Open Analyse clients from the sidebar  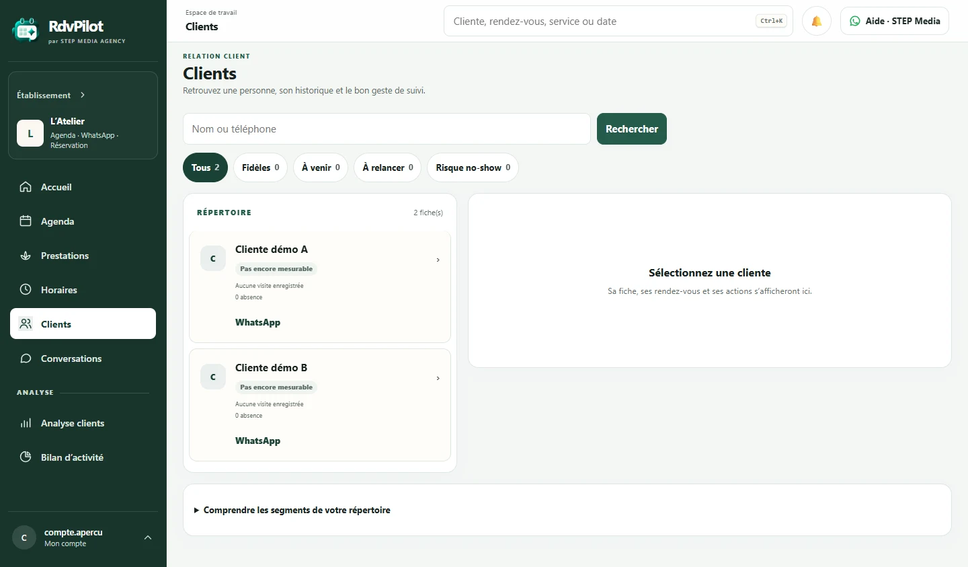[x=83, y=423]
